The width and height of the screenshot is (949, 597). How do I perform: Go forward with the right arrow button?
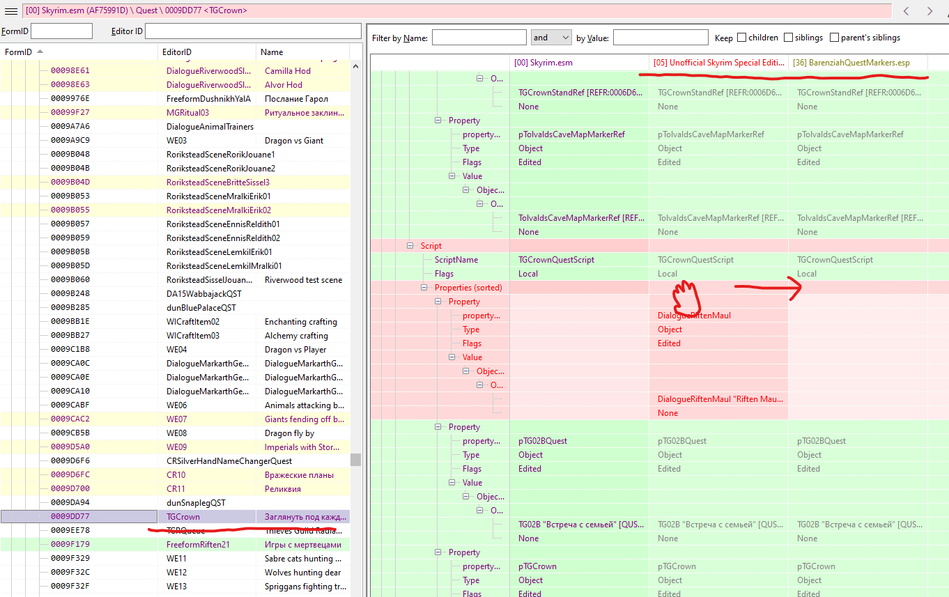point(929,11)
